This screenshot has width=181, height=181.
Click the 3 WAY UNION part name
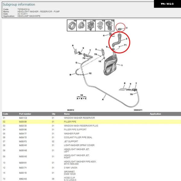pyautogui.click(x=71, y=167)
